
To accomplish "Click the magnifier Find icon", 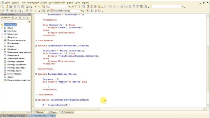I will [47, 7].
